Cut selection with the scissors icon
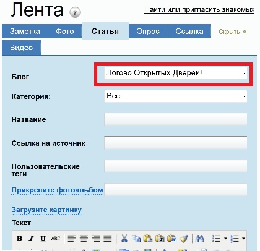The height and width of the screenshot is (251, 260). (124, 239)
